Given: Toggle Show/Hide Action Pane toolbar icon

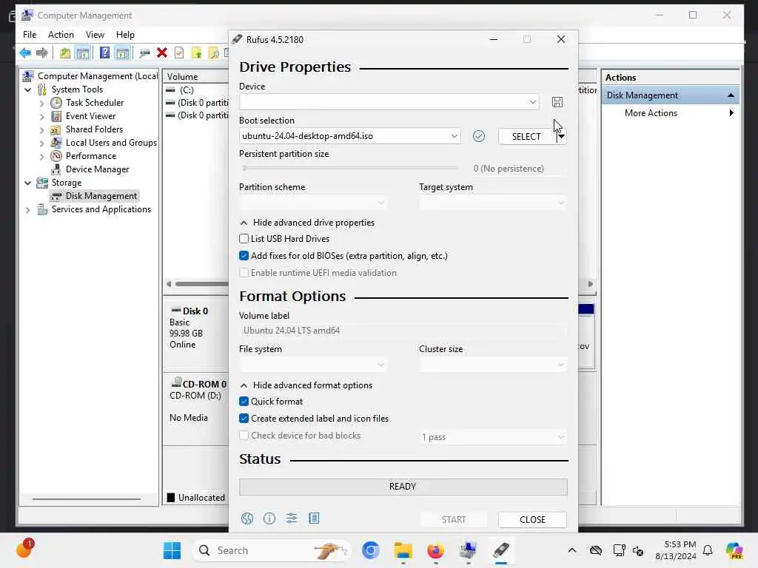Looking at the screenshot, I should pos(122,53).
